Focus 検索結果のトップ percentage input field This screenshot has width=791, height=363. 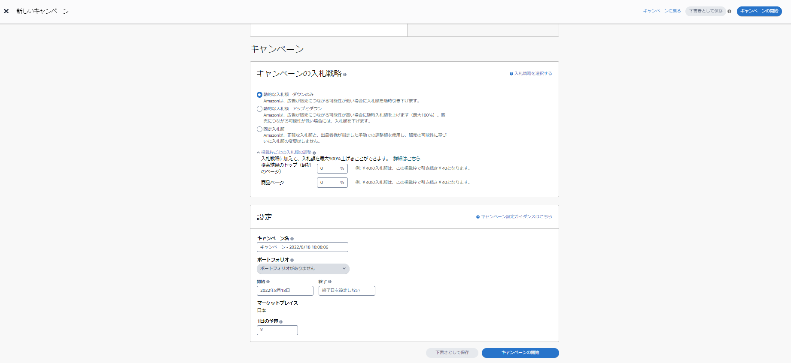(332, 168)
